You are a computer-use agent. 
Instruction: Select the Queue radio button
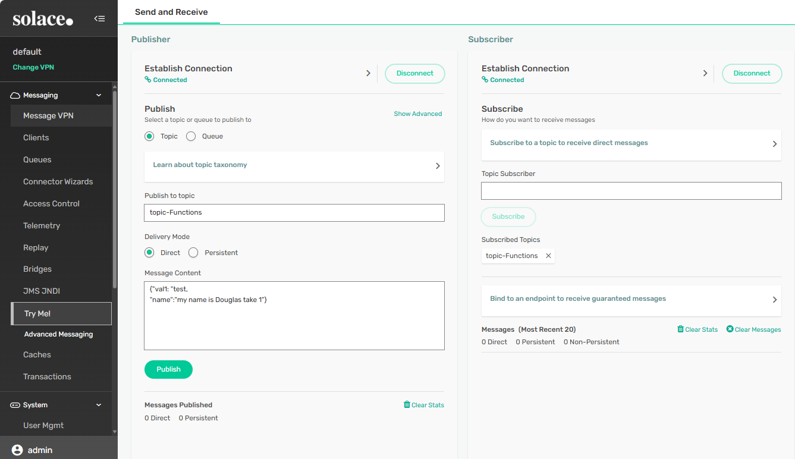point(191,136)
